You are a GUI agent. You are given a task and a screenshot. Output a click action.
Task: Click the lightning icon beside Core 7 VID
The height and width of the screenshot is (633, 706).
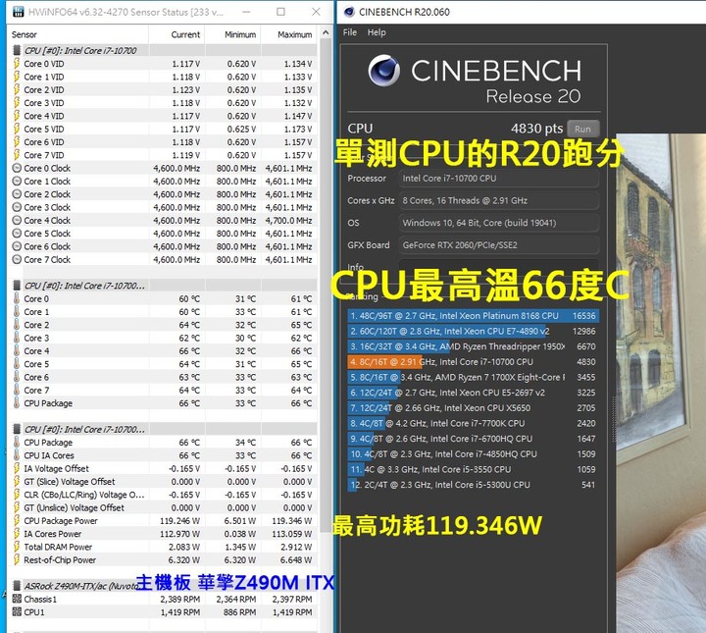17,155
